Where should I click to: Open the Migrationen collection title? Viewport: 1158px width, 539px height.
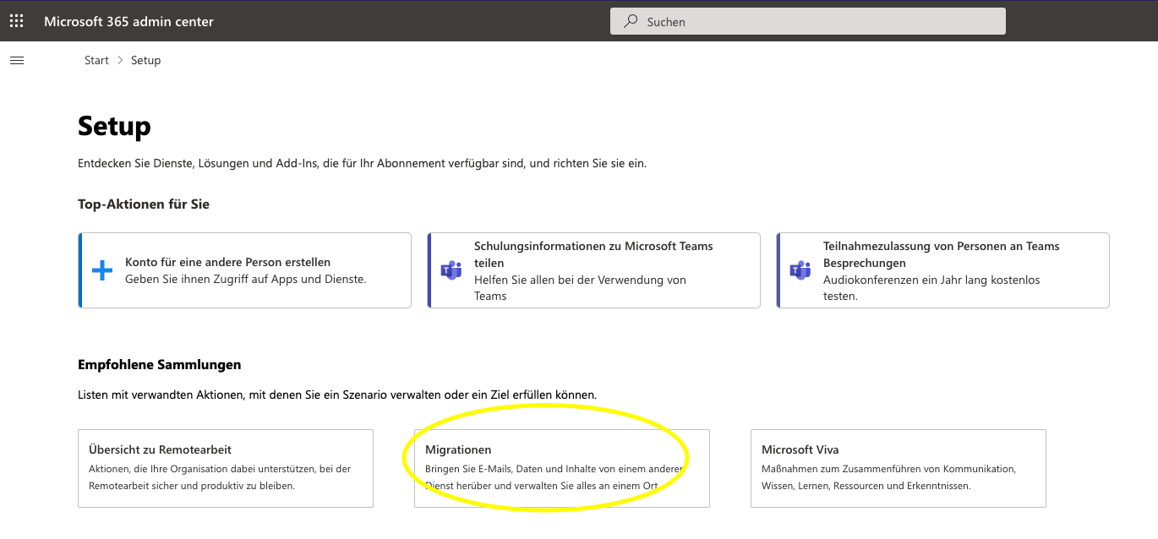point(458,449)
